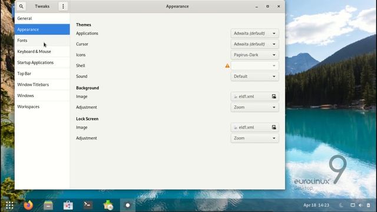Open the clock showing Apr 18 14:23
The width and height of the screenshot is (377, 212).
click(x=316, y=206)
